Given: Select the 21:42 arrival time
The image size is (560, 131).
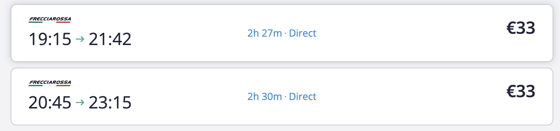Looking at the screenshot, I should point(110,39).
